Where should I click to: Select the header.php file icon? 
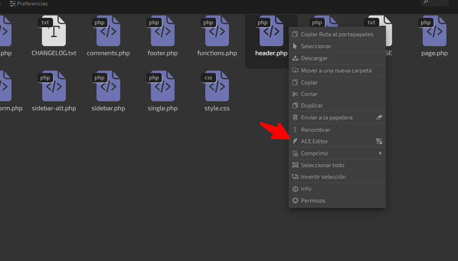point(271,31)
